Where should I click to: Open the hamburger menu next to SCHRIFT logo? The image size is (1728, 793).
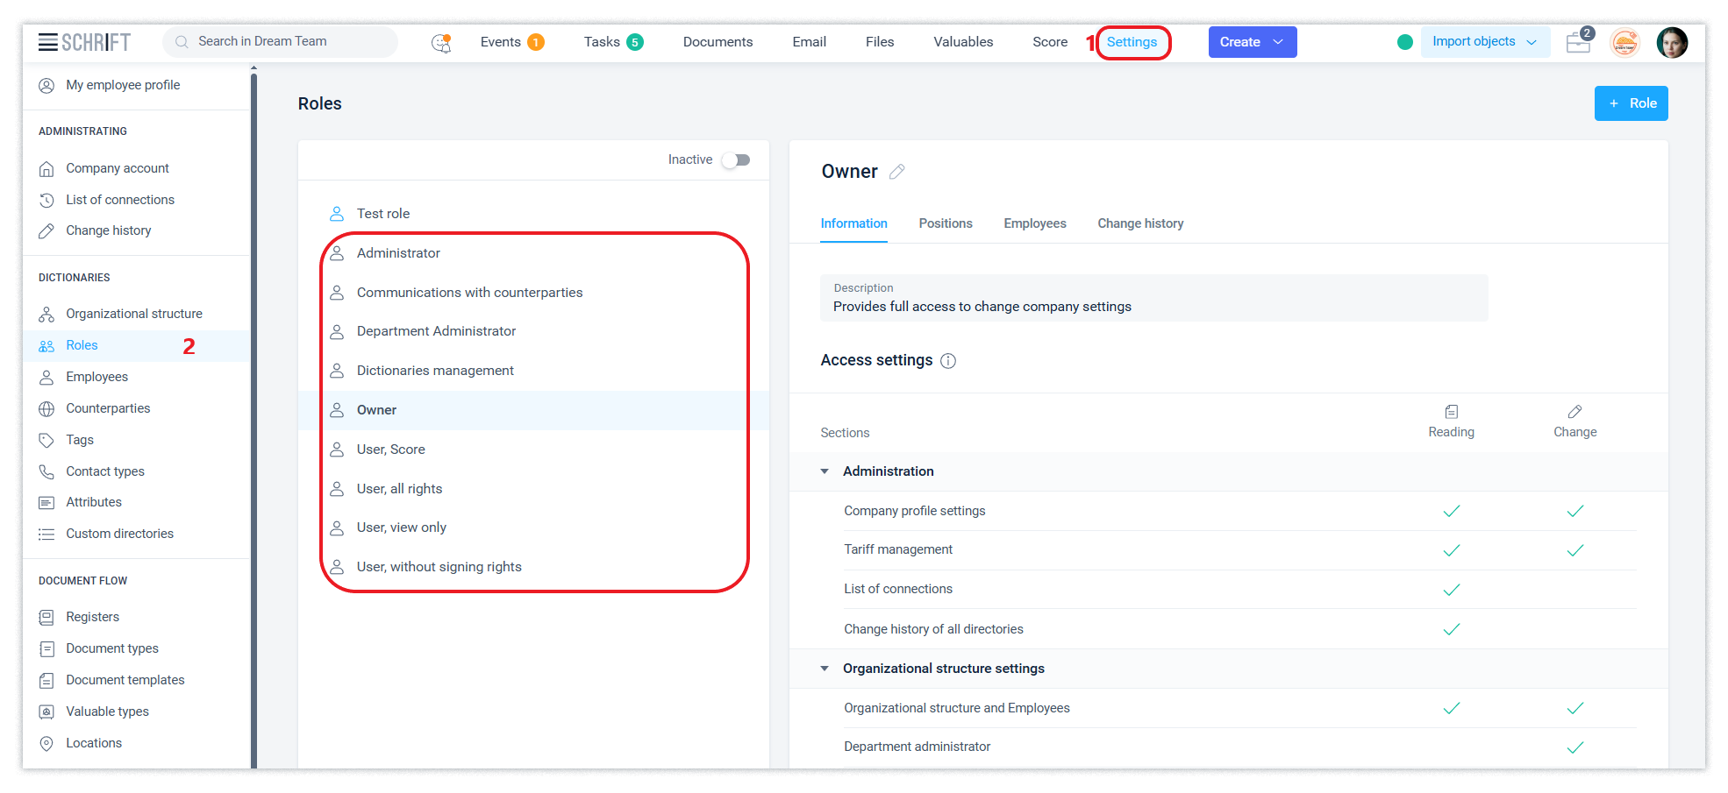tap(48, 42)
